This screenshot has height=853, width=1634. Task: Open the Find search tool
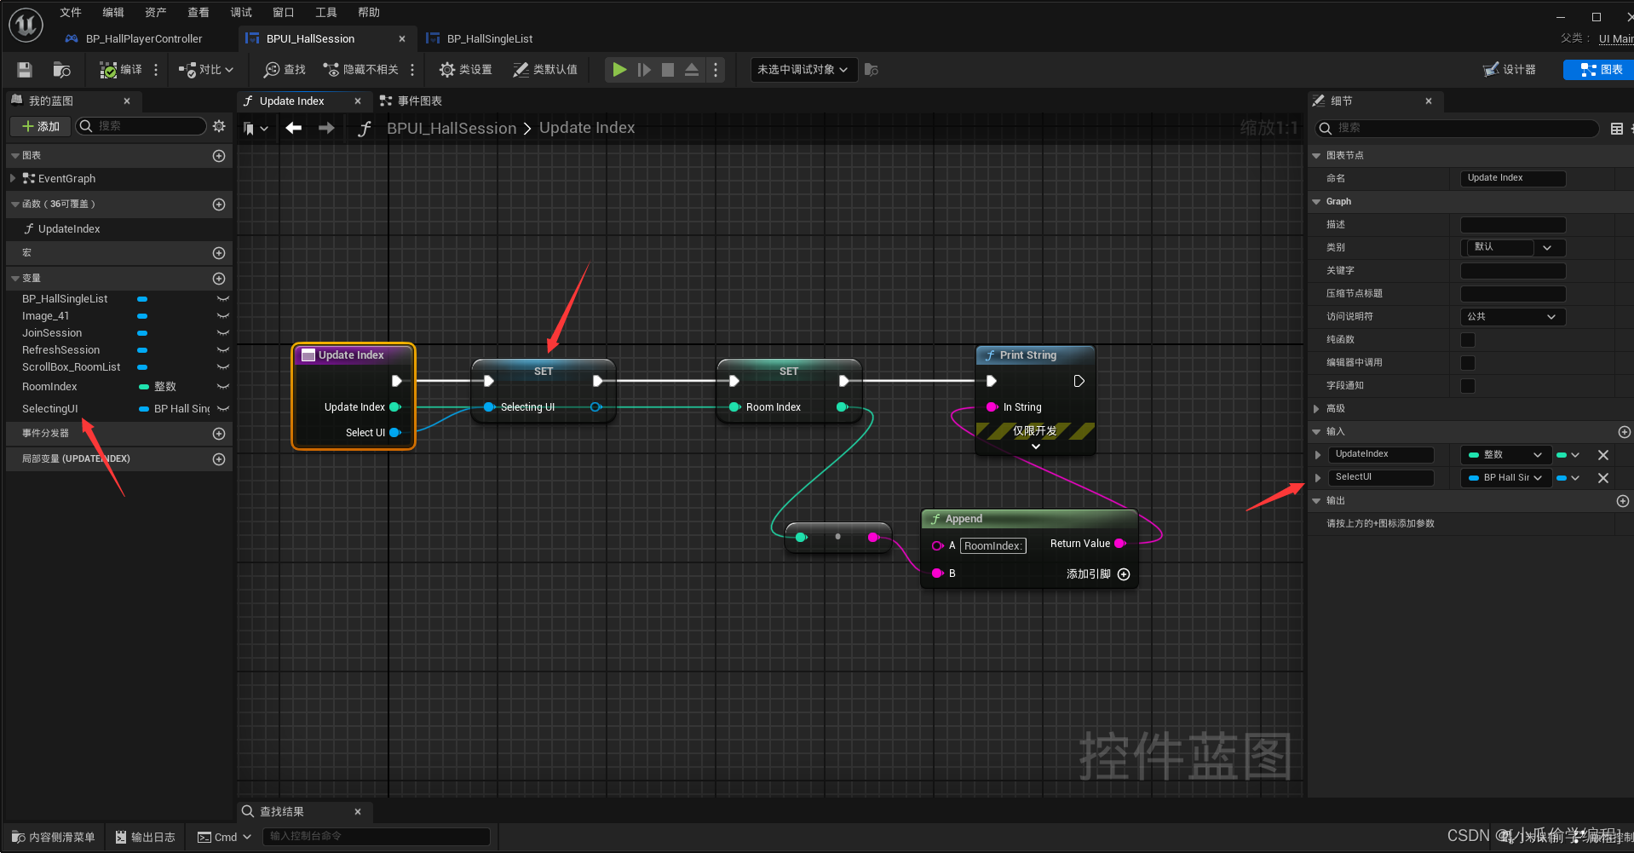click(x=285, y=70)
